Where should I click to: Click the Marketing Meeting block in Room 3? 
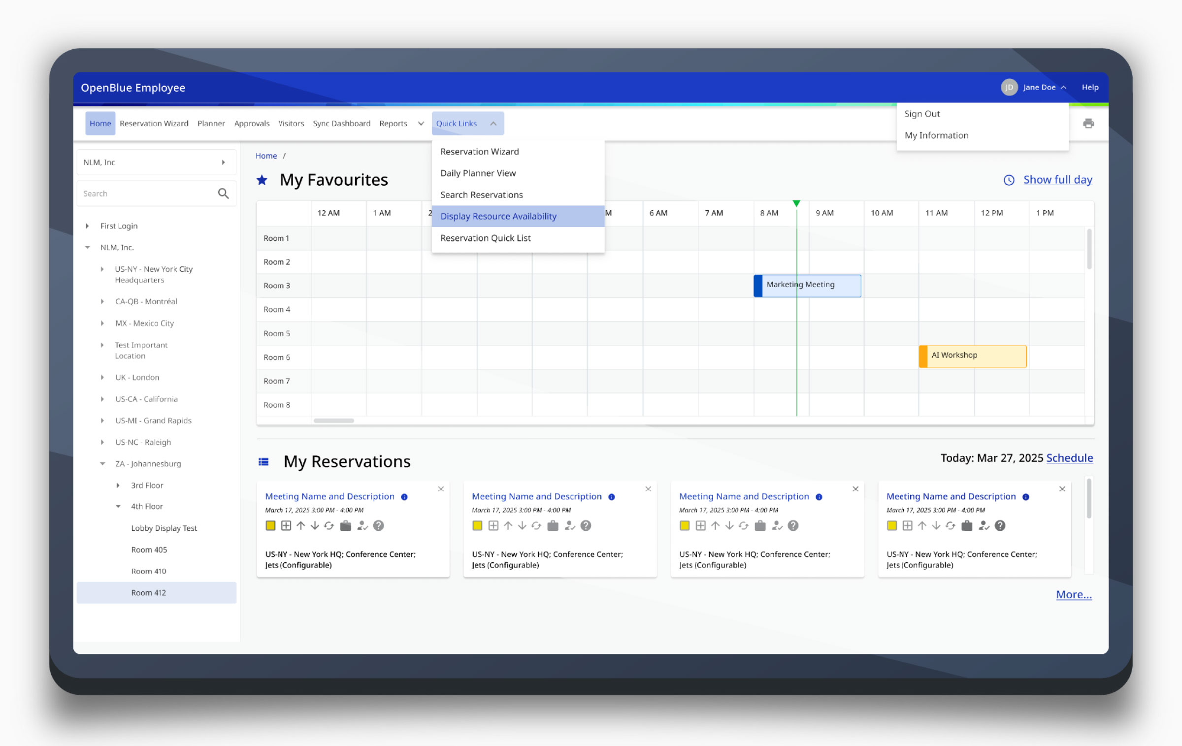(807, 286)
